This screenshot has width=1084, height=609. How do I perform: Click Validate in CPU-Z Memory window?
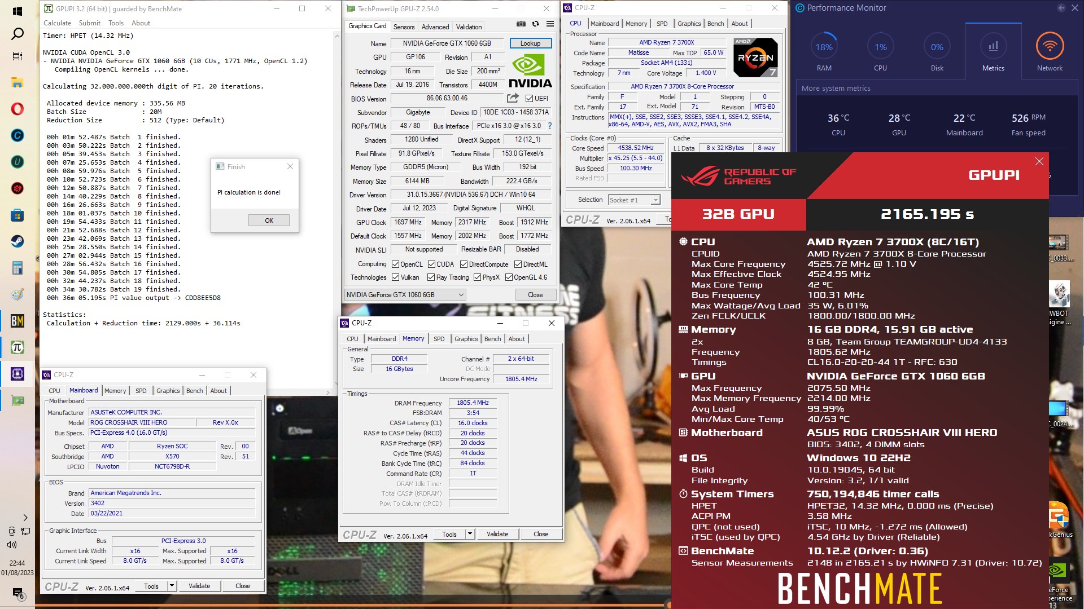(x=497, y=534)
